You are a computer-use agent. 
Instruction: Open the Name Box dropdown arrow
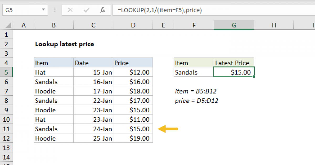click(43, 10)
